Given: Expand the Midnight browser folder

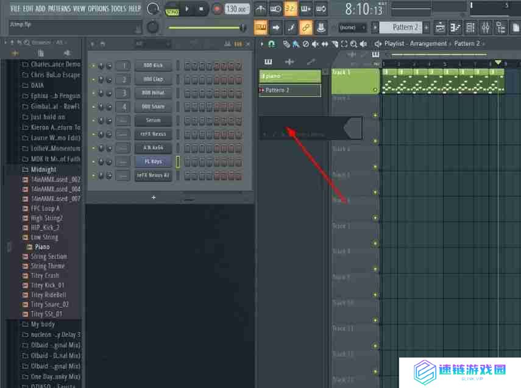Looking at the screenshot, I should point(43,169).
